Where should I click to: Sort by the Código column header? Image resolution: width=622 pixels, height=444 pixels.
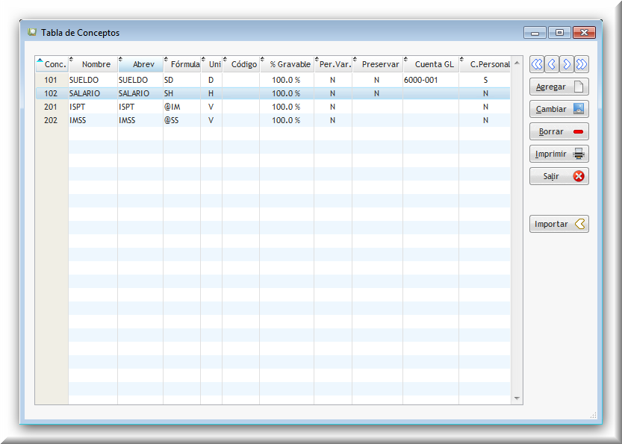241,64
